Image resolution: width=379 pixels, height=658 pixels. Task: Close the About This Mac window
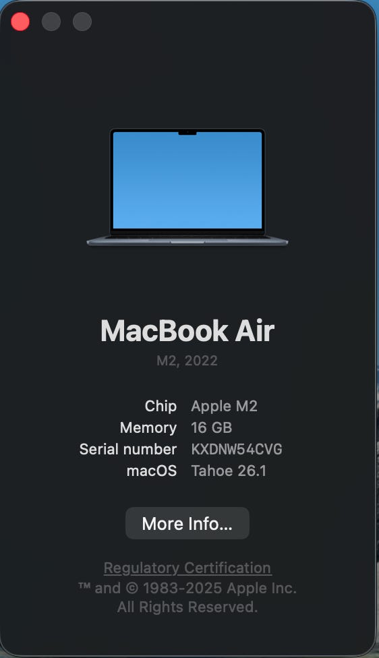point(20,22)
